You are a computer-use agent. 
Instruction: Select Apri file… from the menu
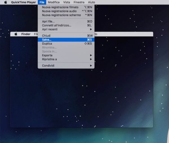click(48, 21)
